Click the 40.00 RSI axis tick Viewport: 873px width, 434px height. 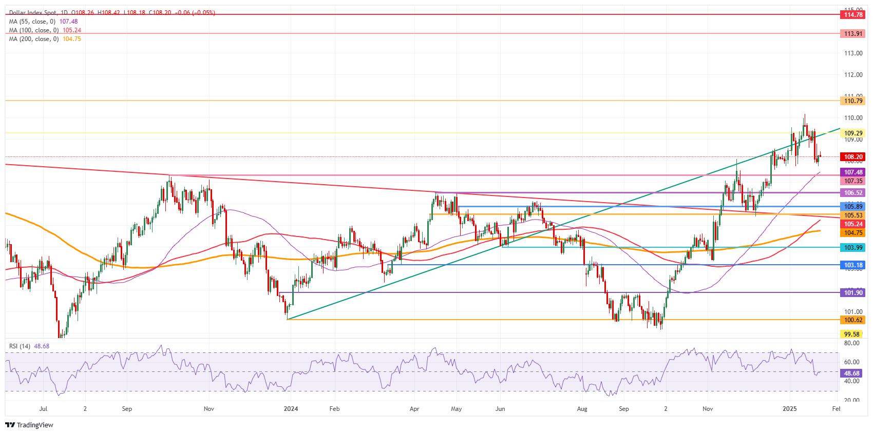click(x=853, y=381)
